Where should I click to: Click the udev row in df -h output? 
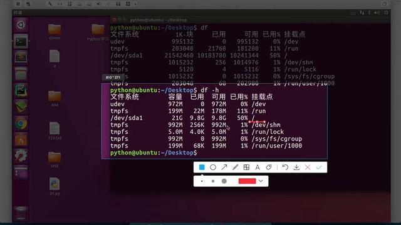tap(188, 104)
